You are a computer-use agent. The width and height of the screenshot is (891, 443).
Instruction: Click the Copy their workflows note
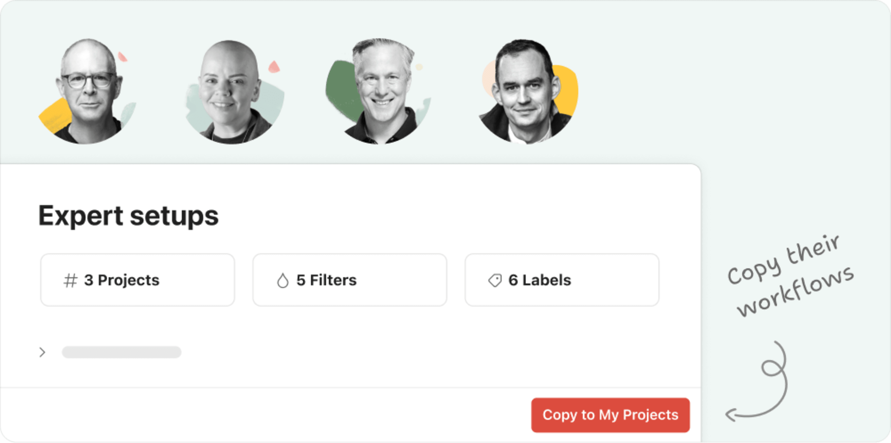pyautogui.click(x=792, y=277)
